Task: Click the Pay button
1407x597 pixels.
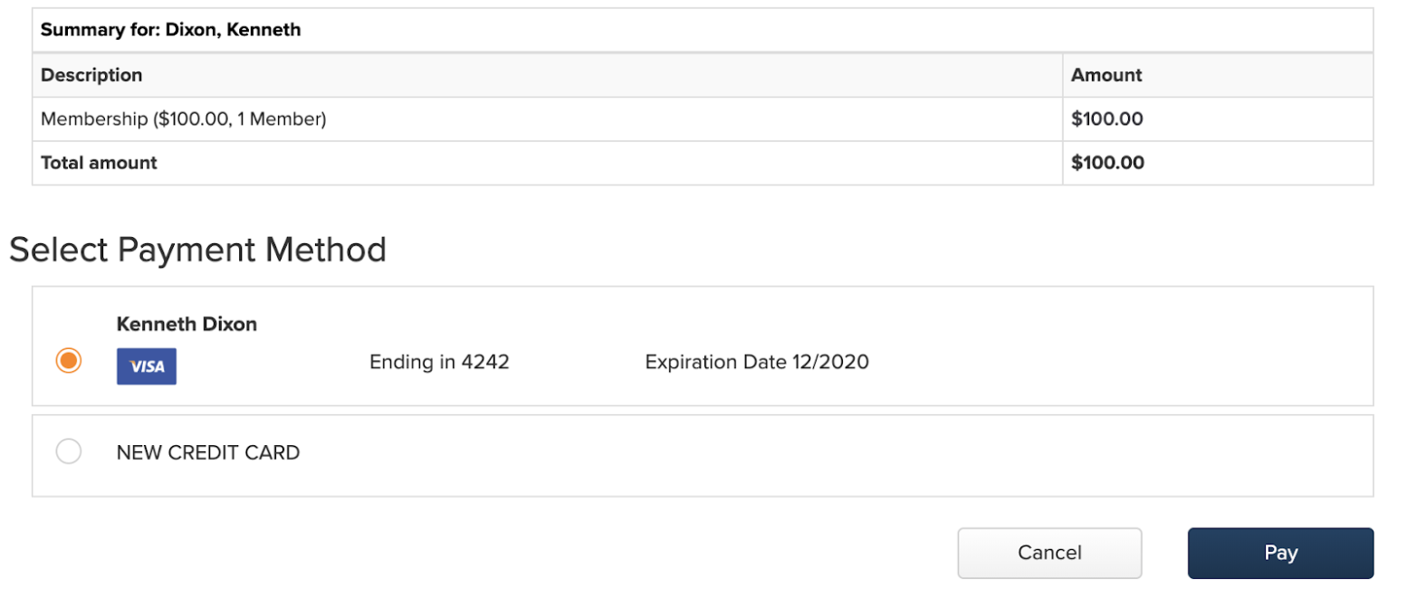Action: [1280, 553]
